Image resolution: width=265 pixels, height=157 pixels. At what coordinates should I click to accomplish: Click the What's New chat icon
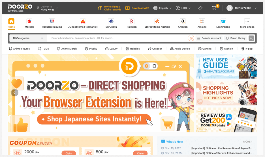(163, 141)
